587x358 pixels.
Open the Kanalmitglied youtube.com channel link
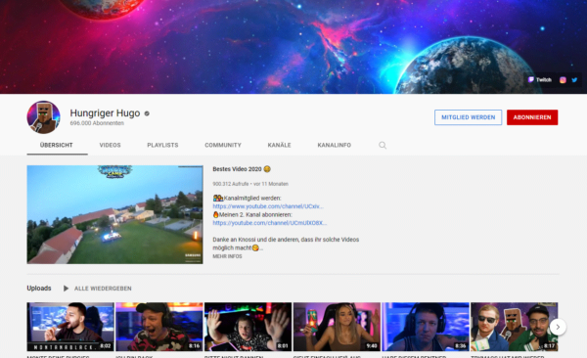tap(268, 206)
